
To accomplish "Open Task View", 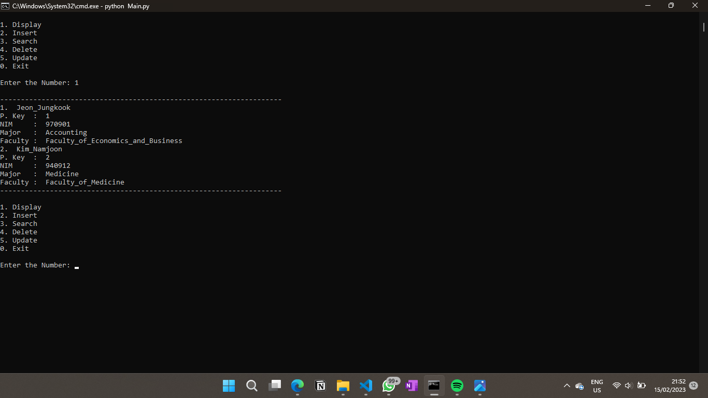I will 275,386.
